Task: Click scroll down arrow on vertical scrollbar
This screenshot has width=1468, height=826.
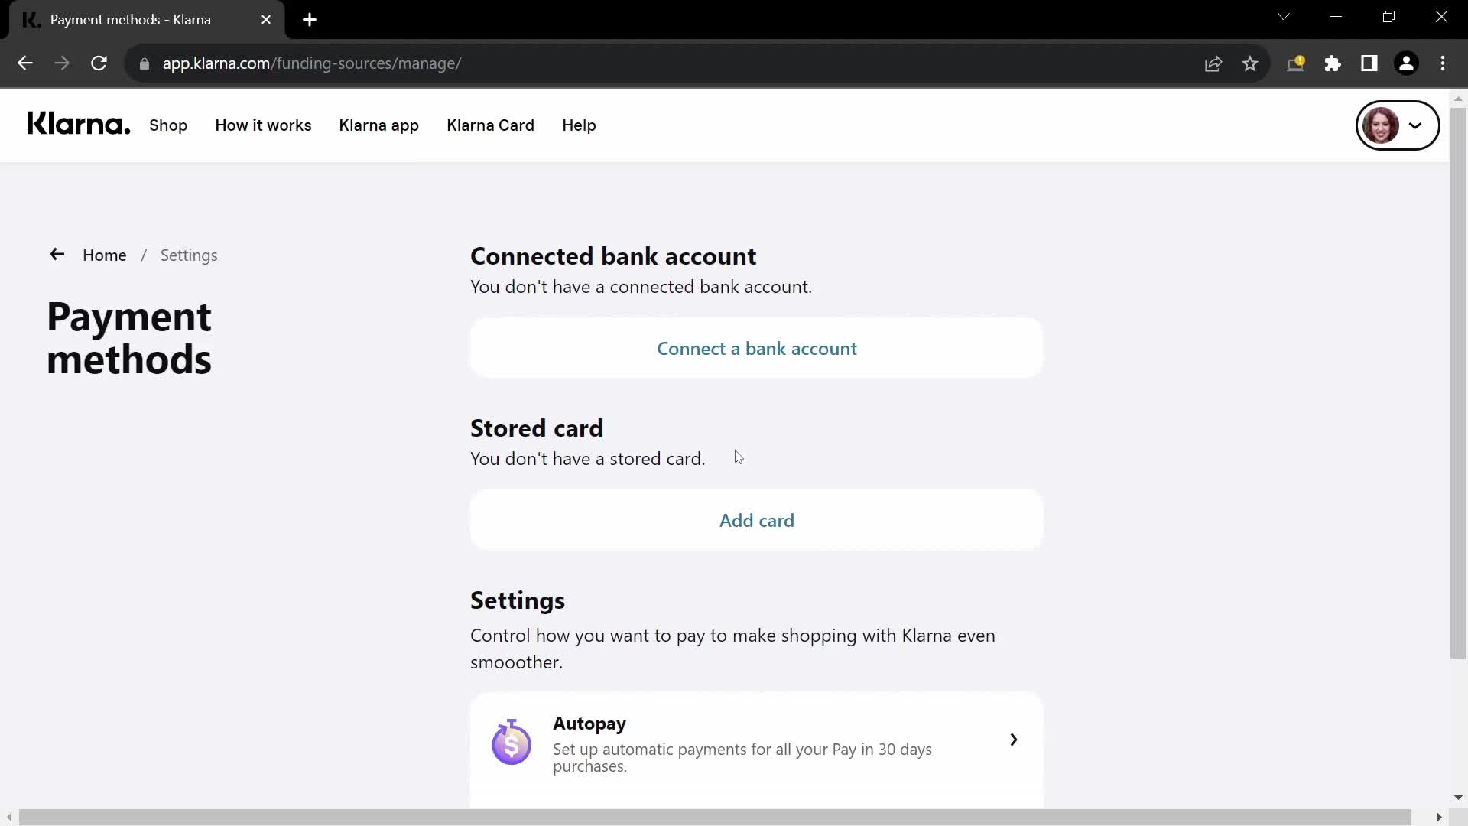Action: 1458,797
